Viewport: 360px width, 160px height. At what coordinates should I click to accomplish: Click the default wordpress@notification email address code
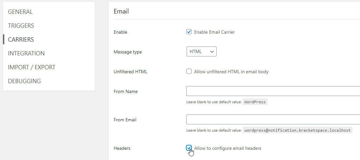(x=297, y=130)
